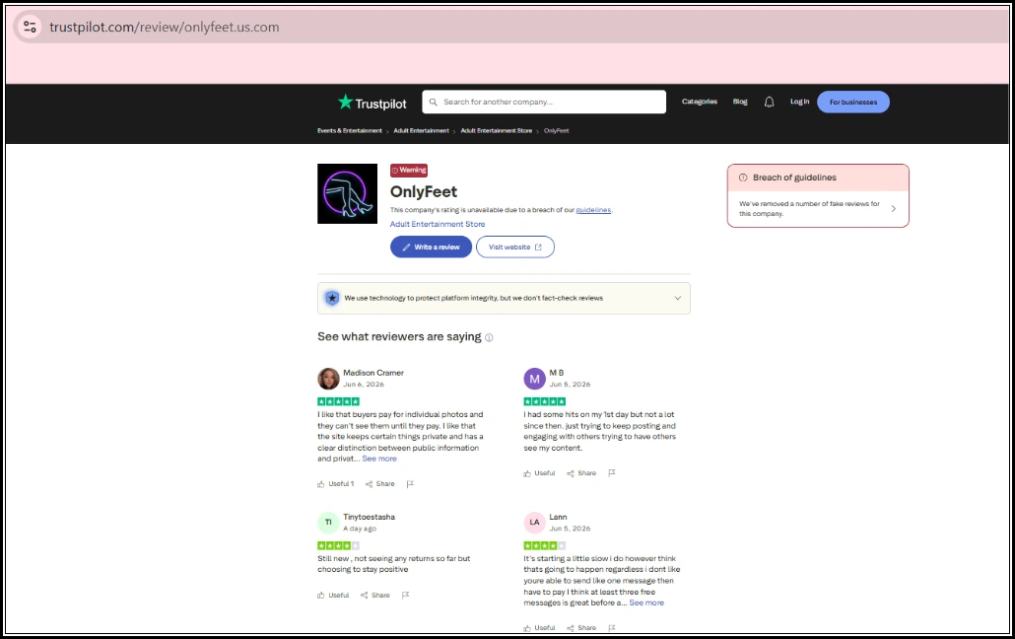Open Madison Cramer's reviewer name
Viewport: 1015px width, 639px height.
click(x=373, y=374)
